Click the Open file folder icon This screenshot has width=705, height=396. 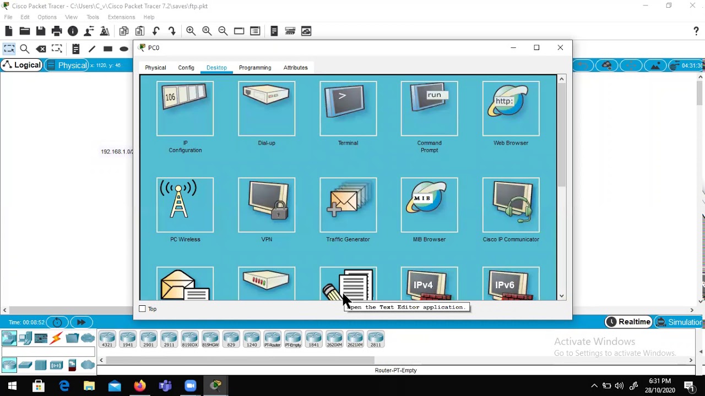pos(25,31)
